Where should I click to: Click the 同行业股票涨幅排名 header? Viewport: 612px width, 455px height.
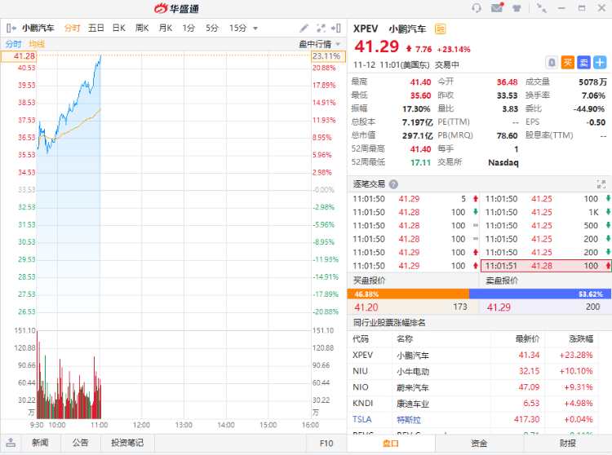coord(389,323)
